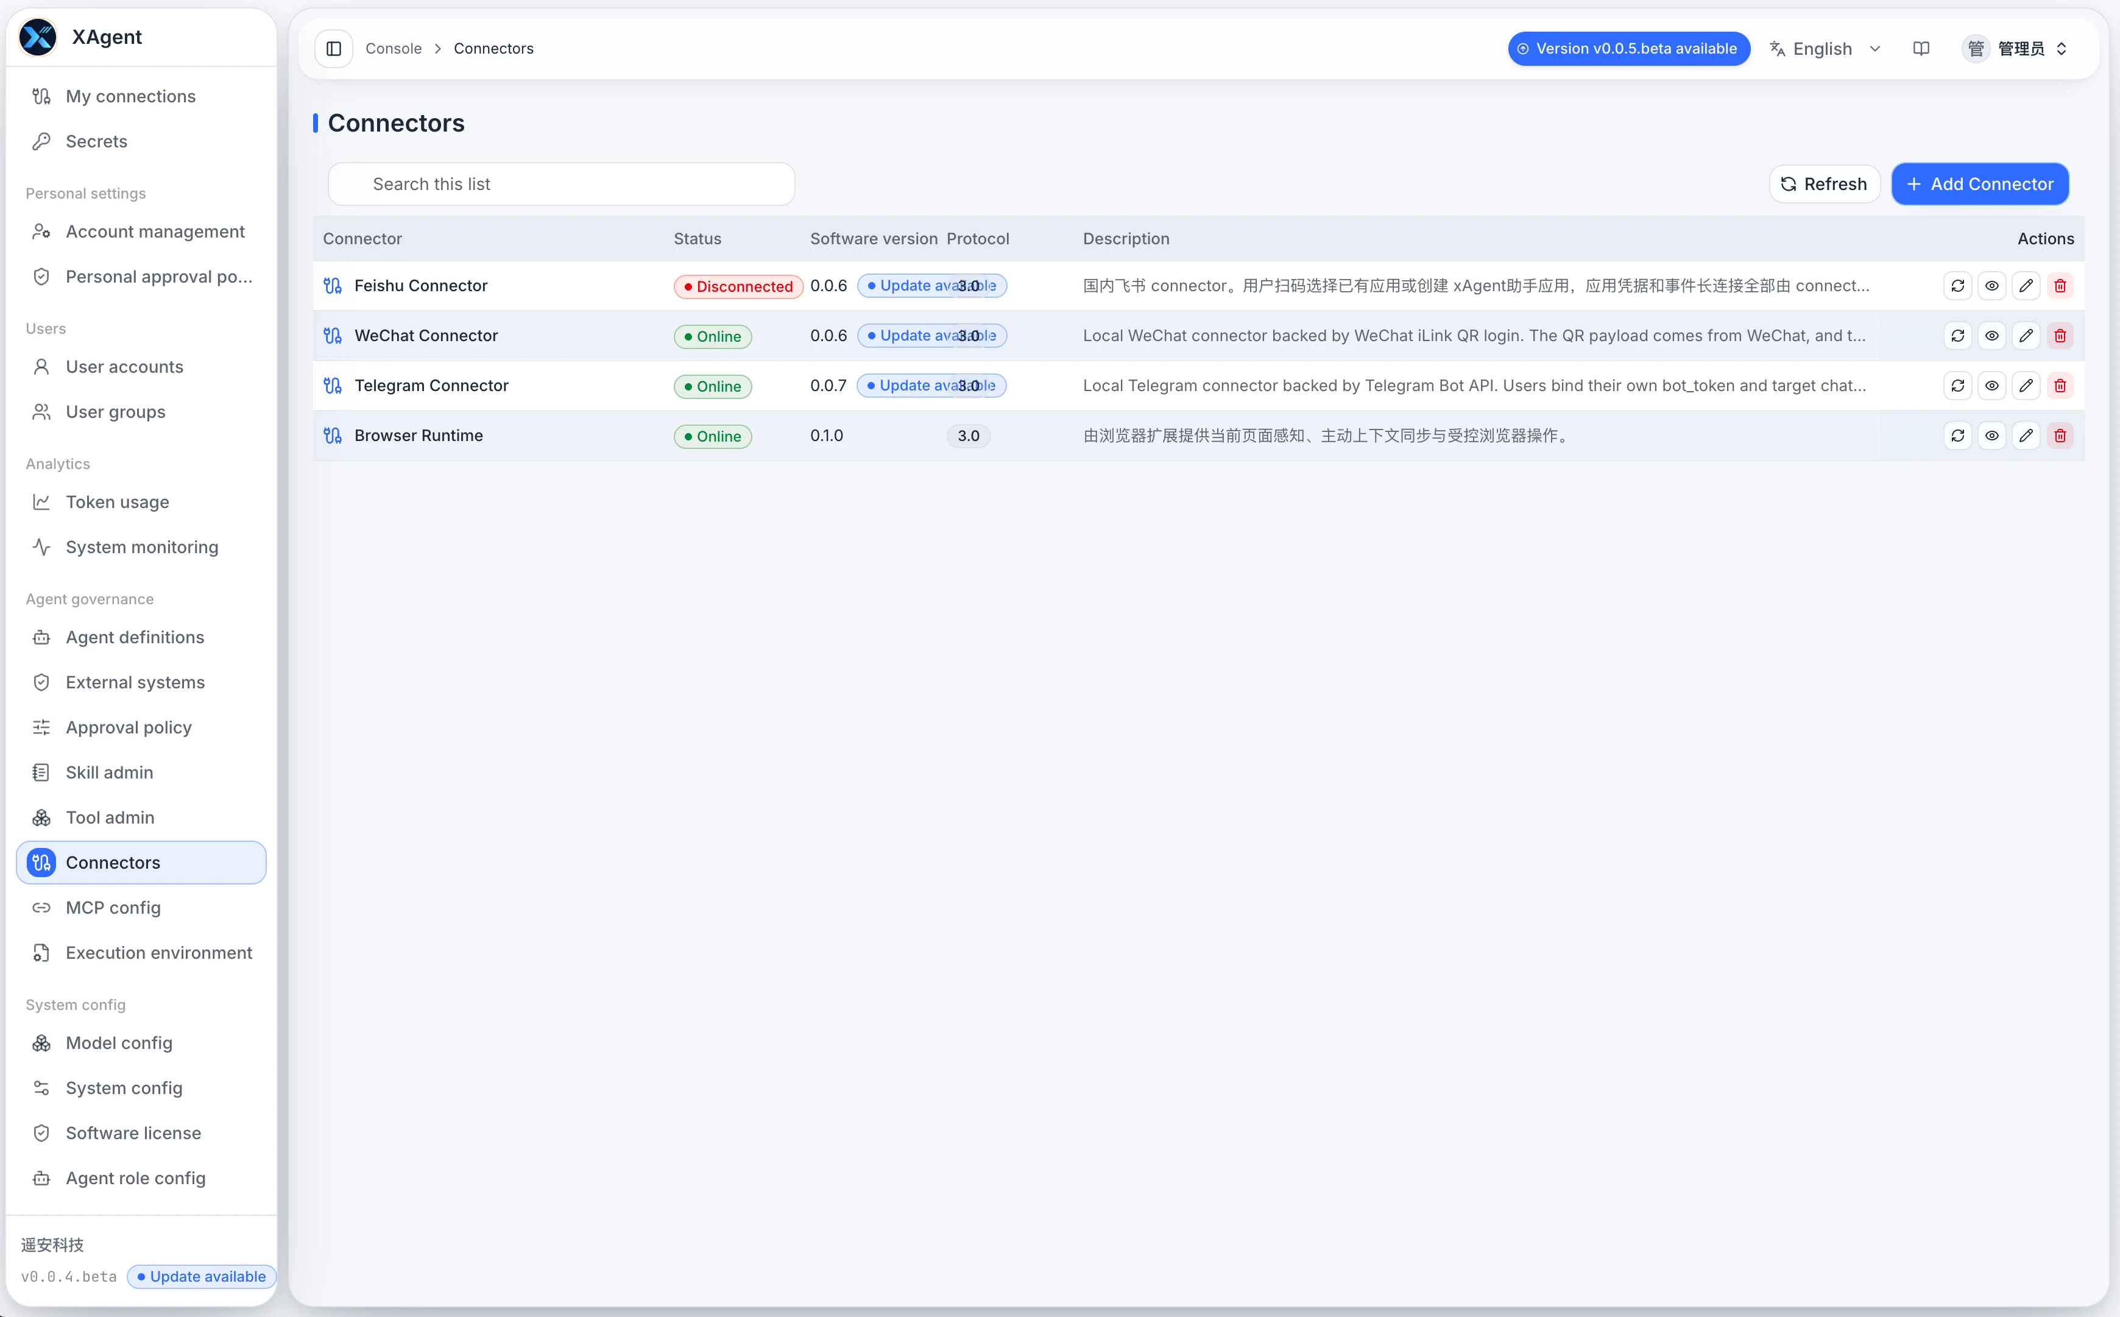The height and width of the screenshot is (1317, 2120).
Task: Click Update available badge in Feishu row
Action: (x=931, y=286)
